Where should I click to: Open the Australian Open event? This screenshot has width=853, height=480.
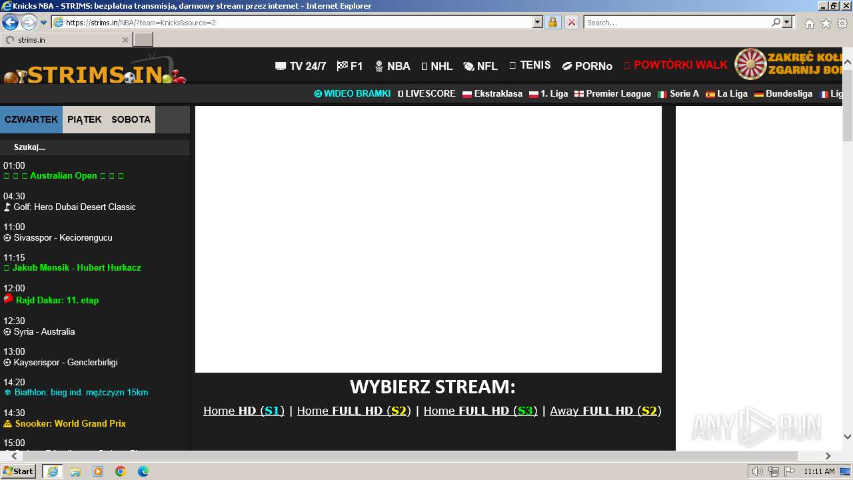tap(63, 176)
